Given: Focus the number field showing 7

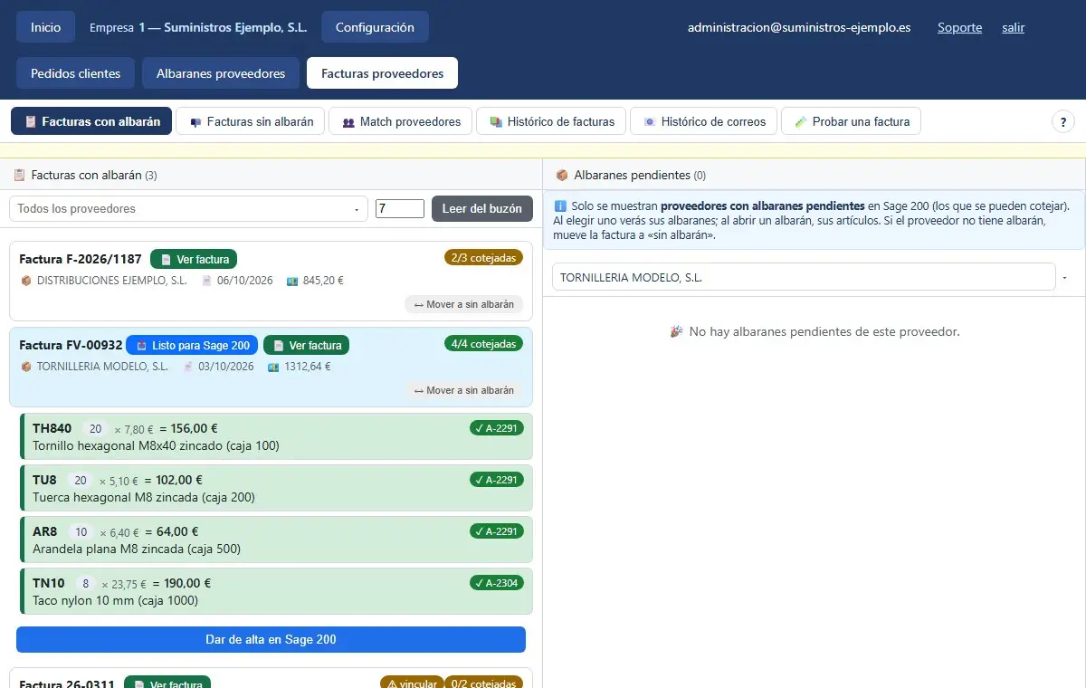Looking at the screenshot, I should pyautogui.click(x=400, y=208).
